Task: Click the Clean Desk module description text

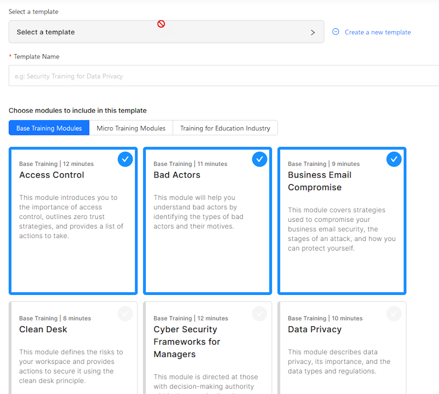Action: click(x=71, y=366)
